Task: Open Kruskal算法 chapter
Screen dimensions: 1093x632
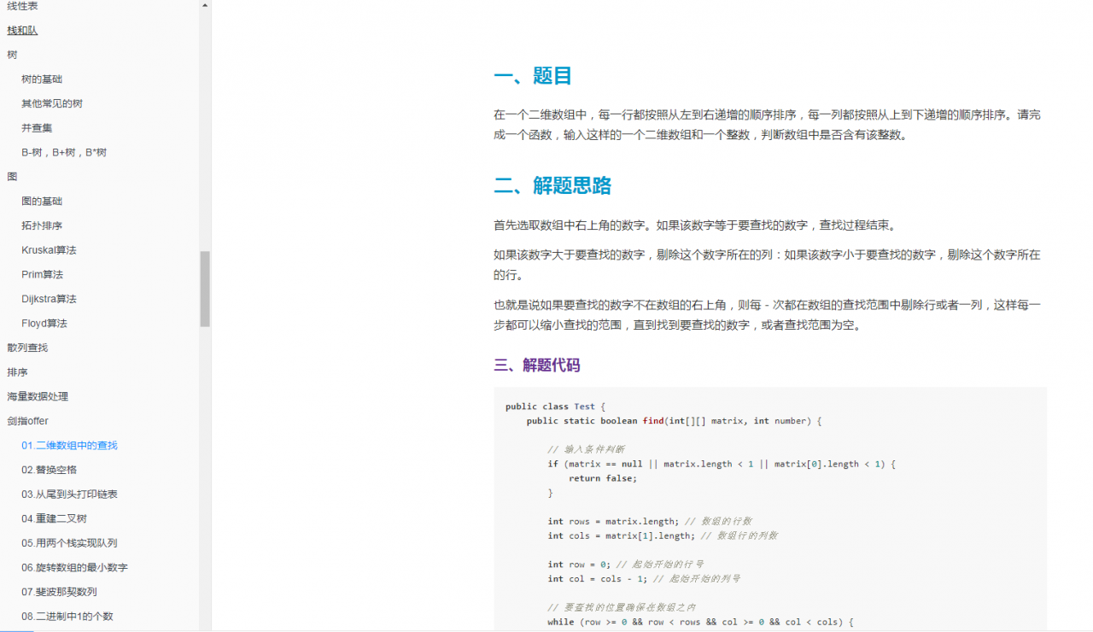Action: (x=49, y=250)
